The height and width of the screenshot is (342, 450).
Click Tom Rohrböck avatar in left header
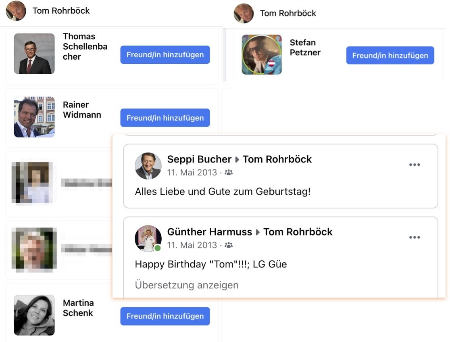pos(16,11)
